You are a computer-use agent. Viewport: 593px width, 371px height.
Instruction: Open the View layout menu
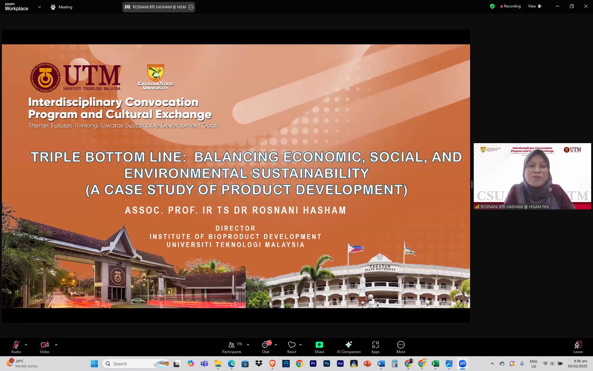pos(535,6)
